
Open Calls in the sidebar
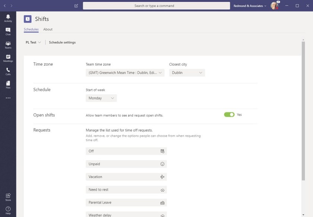click(8, 71)
